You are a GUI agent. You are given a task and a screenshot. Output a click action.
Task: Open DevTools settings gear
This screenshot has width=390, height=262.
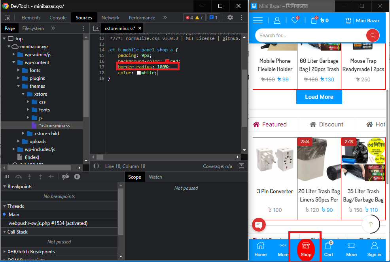click(x=230, y=17)
